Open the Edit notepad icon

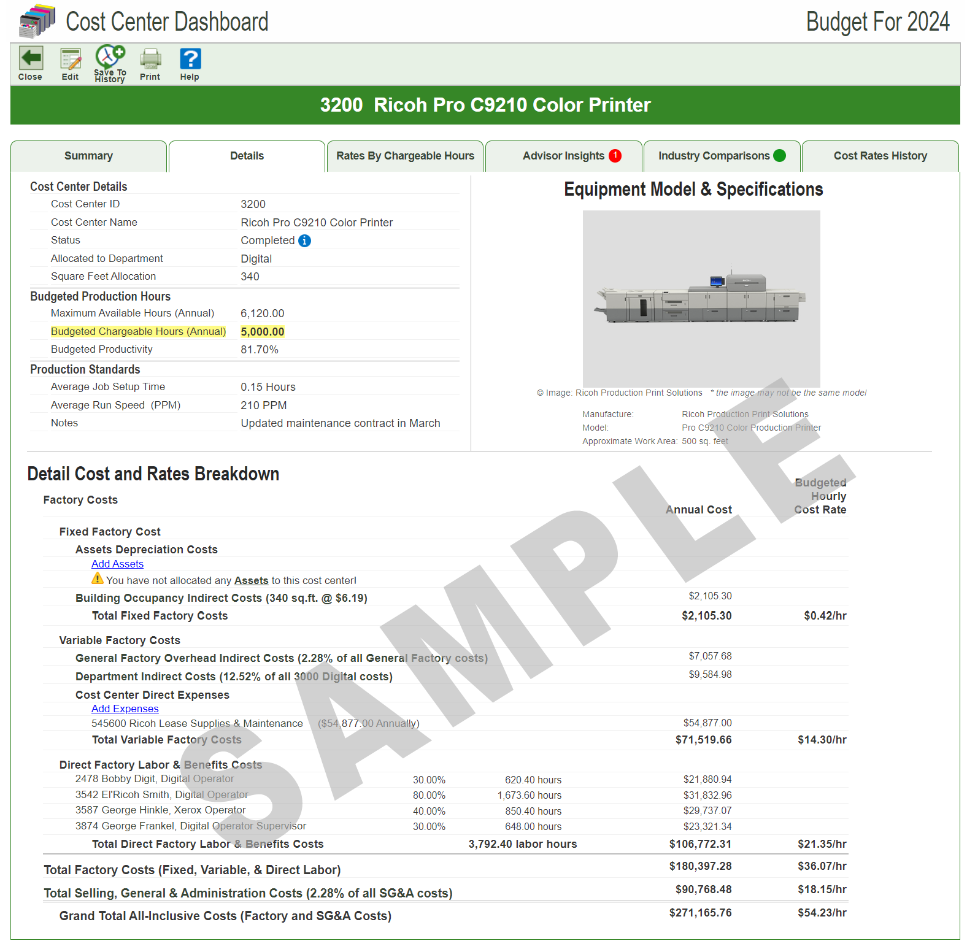(71, 59)
